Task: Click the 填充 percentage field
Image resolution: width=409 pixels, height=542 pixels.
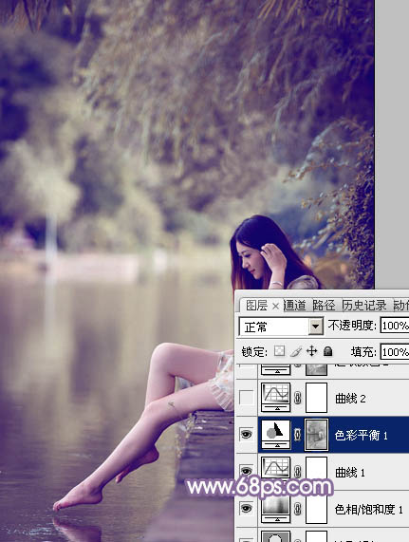Action: coord(395,352)
